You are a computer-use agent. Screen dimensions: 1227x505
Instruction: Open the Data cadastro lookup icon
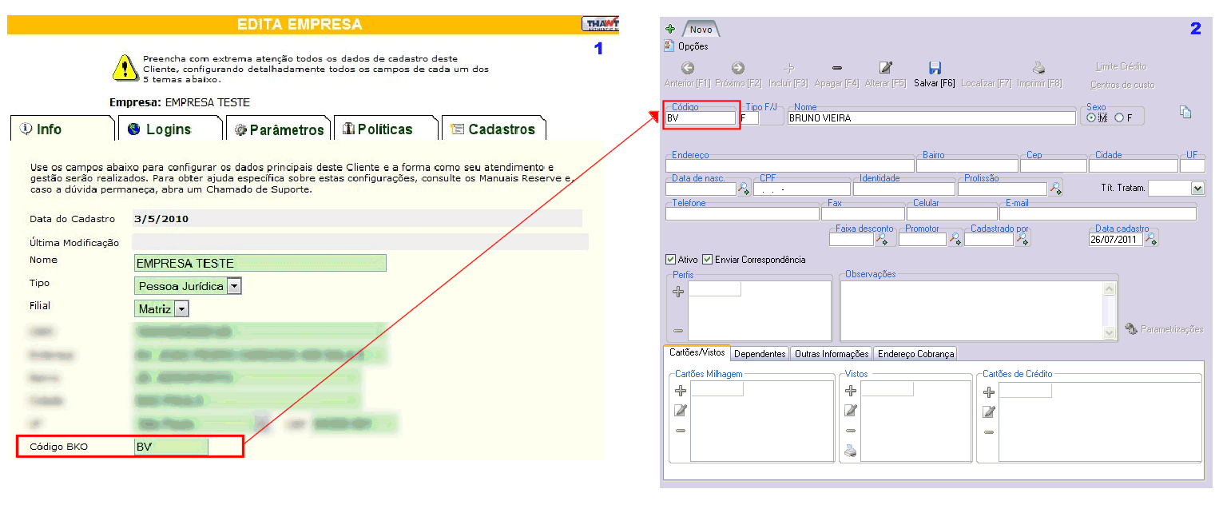pos(1151,239)
